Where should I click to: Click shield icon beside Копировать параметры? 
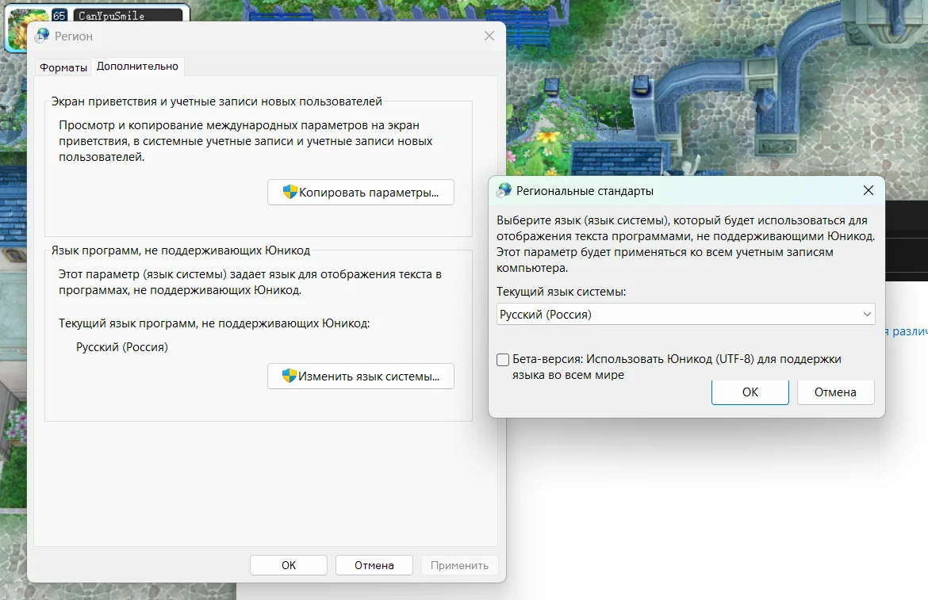[x=290, y=192]
